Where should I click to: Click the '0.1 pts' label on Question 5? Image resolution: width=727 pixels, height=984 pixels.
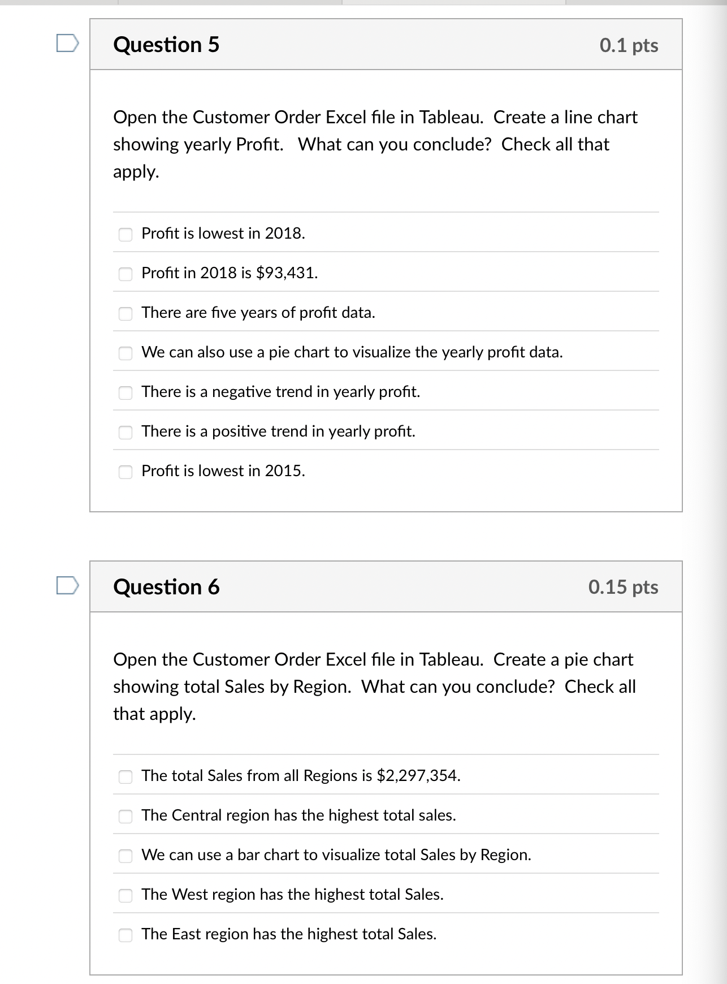pos(630,45)
